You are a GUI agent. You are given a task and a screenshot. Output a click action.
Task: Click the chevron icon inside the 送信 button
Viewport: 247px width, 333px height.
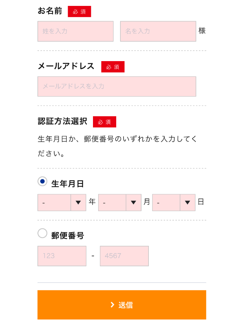112,305
